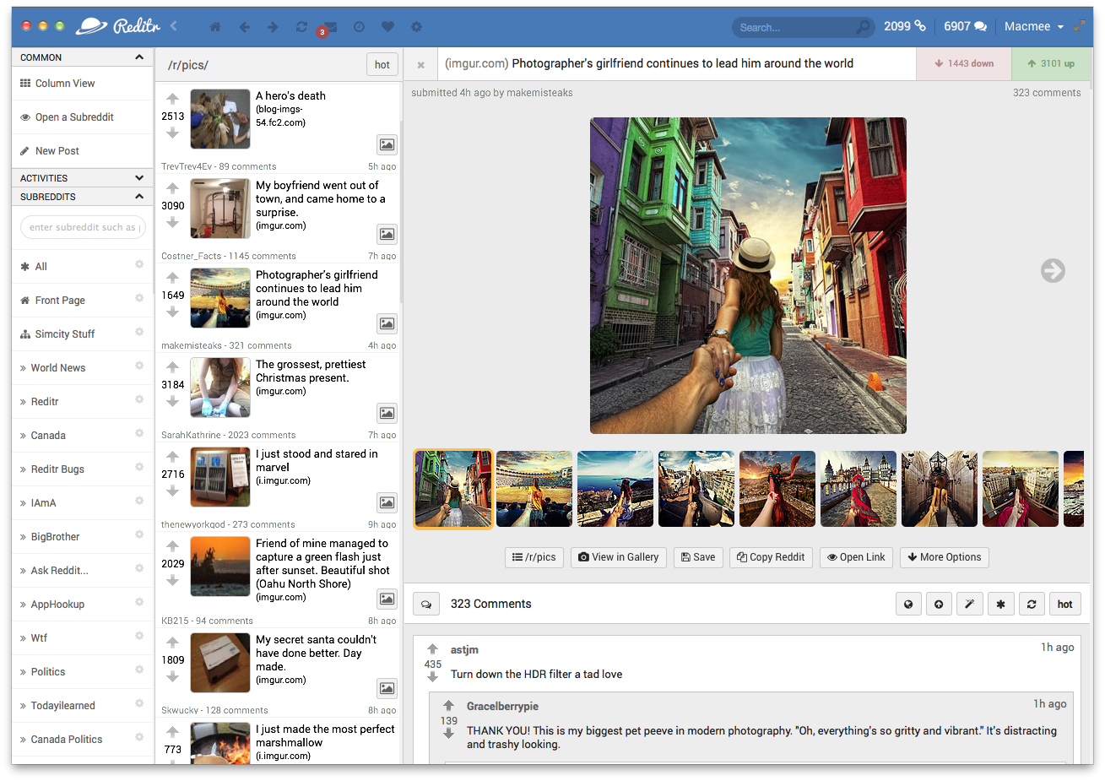Open settings gear in top toolbar
This screenshot has height=781, width=1105.
(416, 27)
